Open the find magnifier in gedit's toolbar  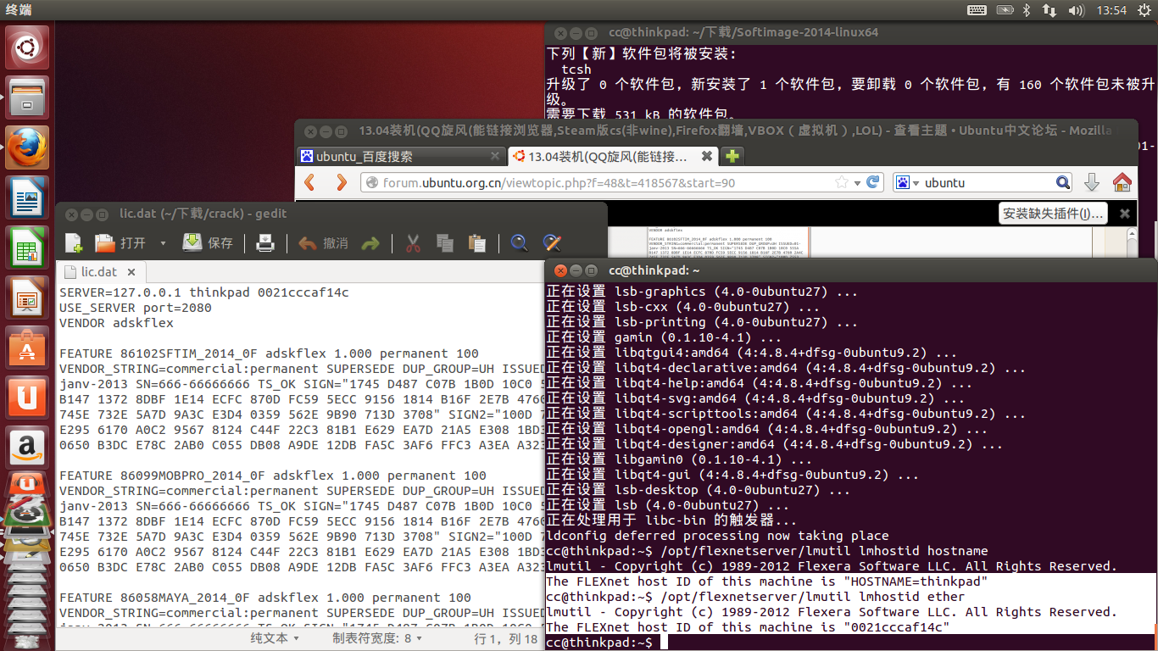click(520, 243)
